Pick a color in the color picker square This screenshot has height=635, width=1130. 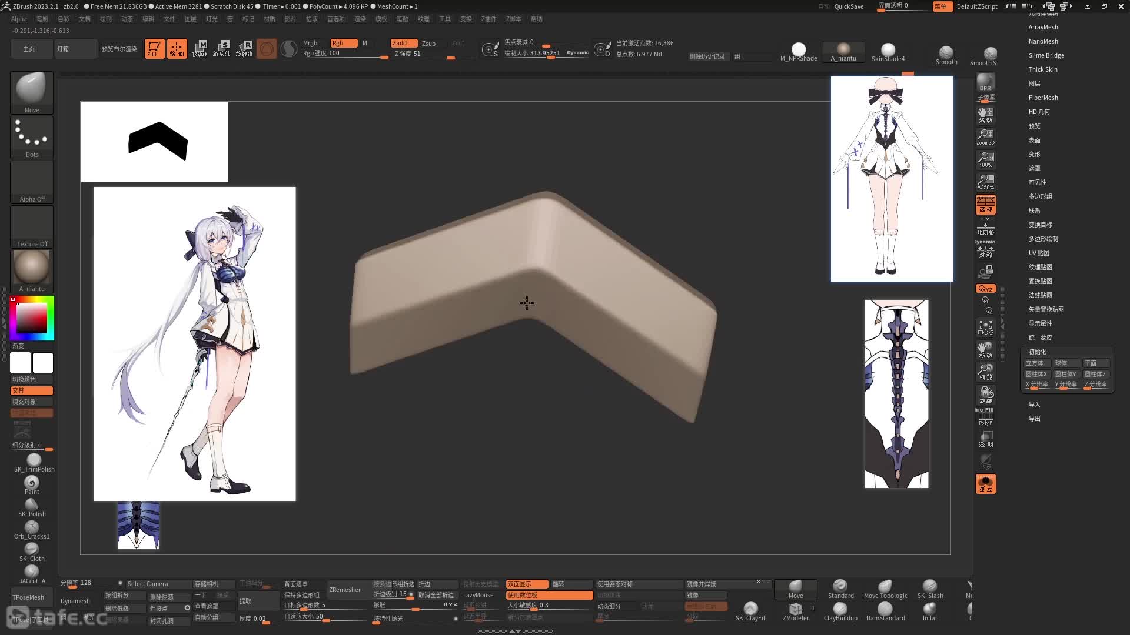click(32, 318)
